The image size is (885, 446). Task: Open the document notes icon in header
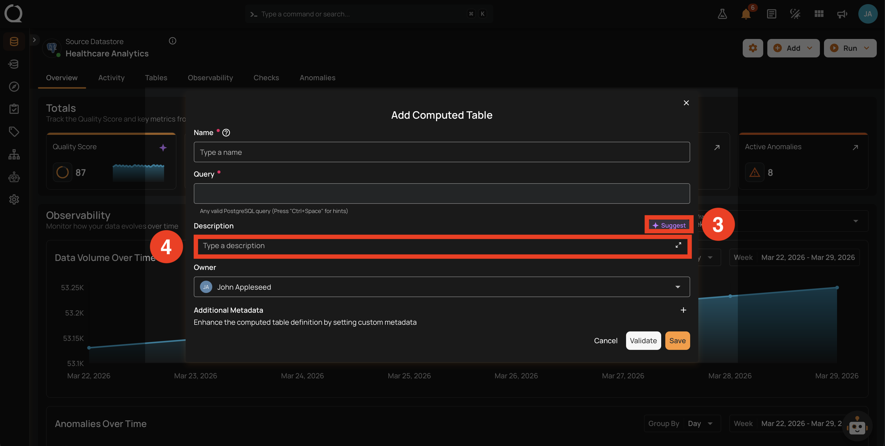pos(771,14)
